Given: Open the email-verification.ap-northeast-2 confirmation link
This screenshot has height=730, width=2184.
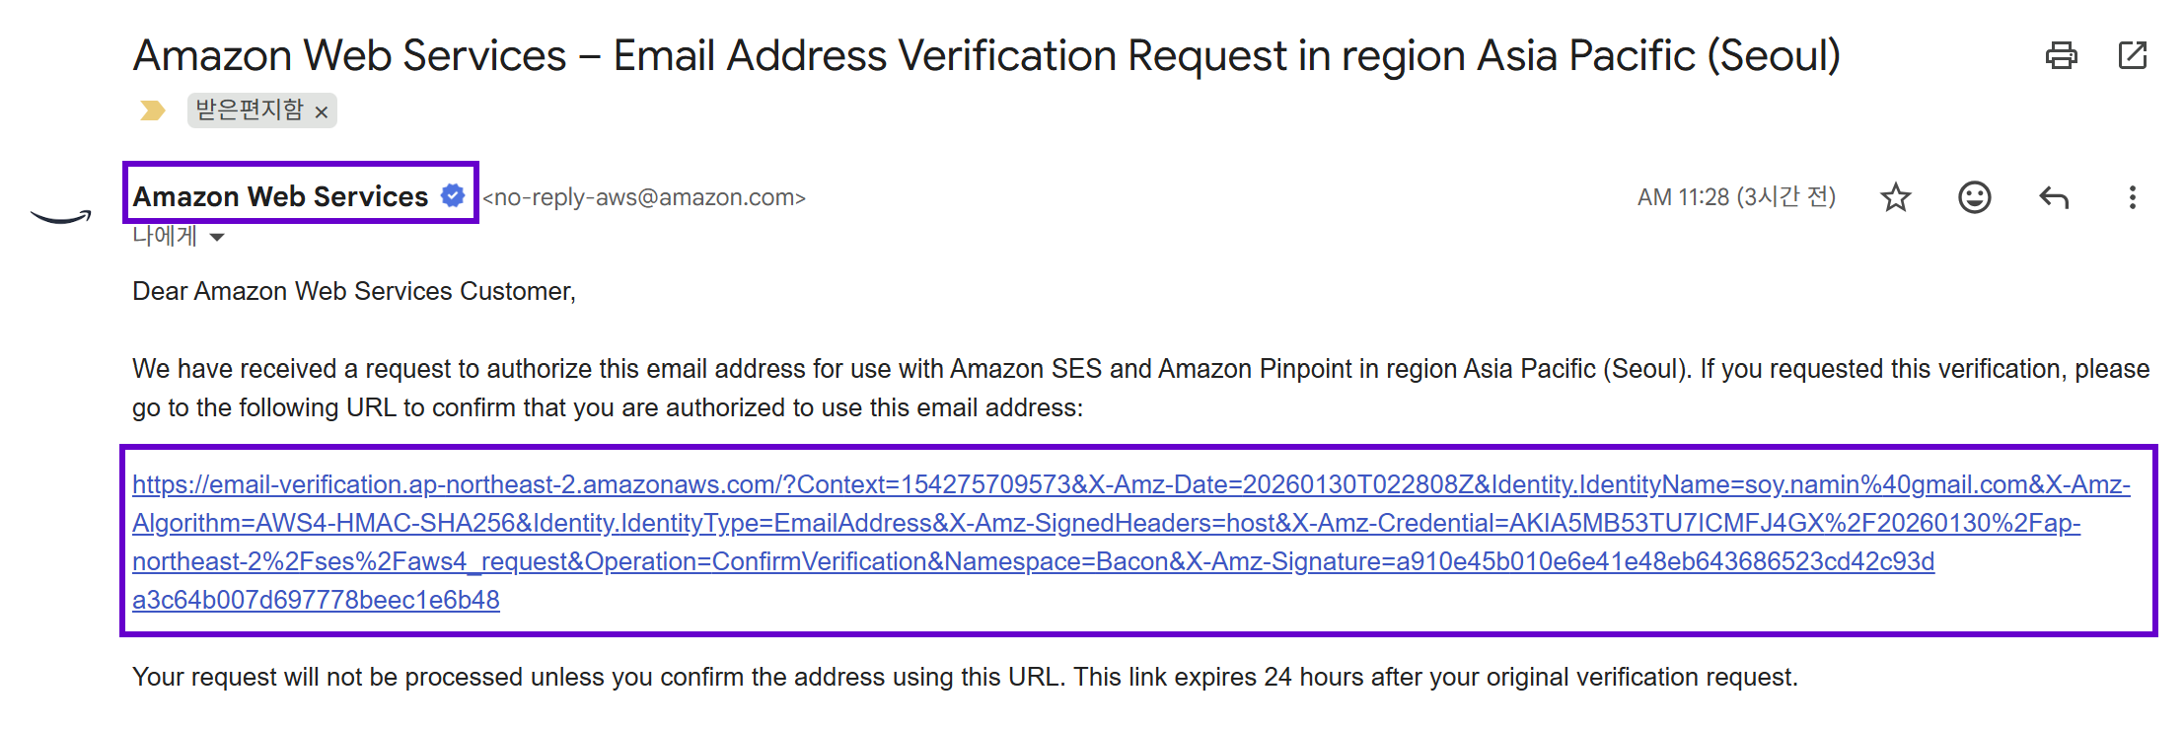Looking at the screenshot, I should point(1130,523).
